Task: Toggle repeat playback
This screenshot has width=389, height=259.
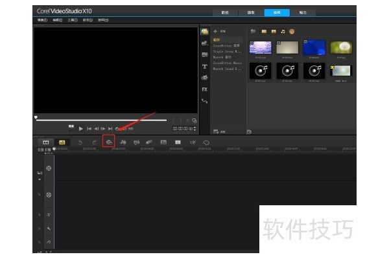Action: point(117,129)
